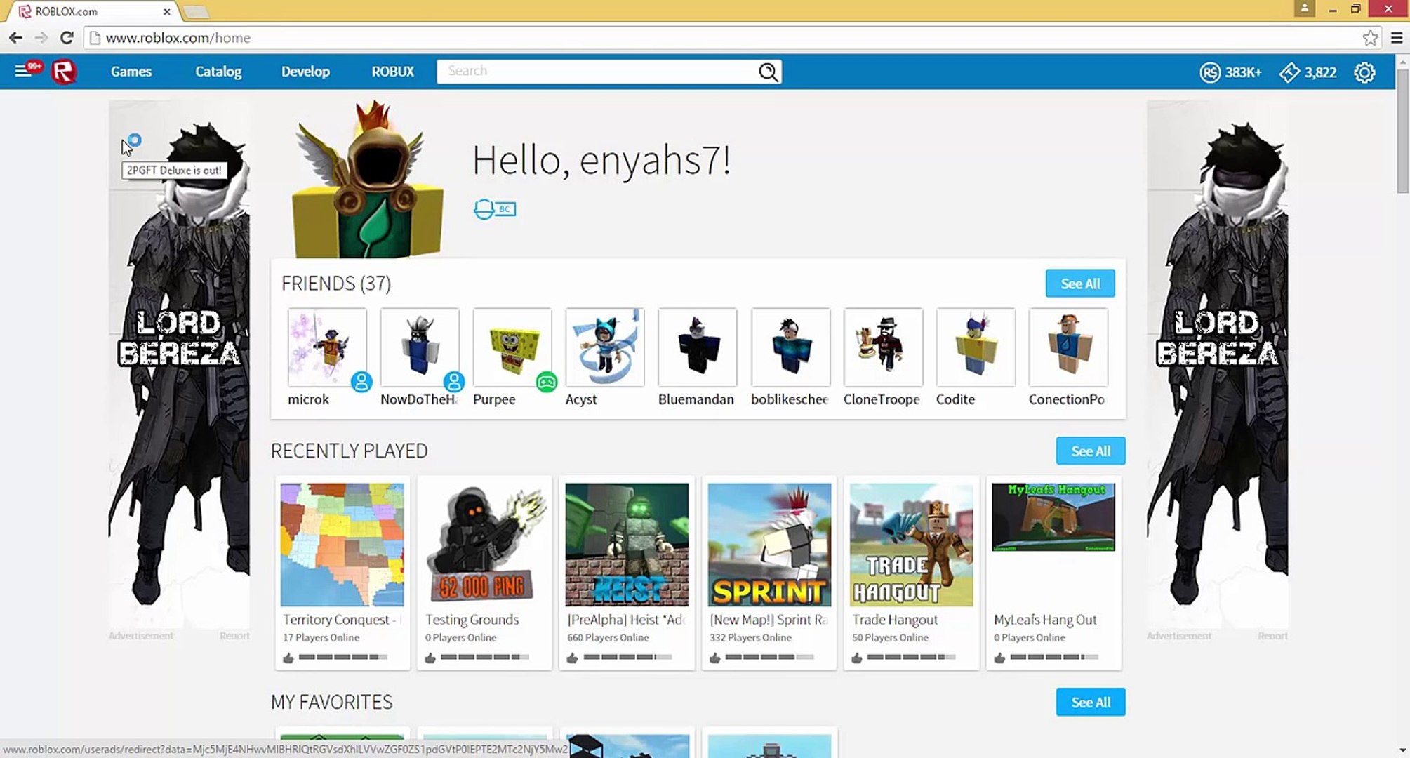Click the Trade Hangout rating bar
The height and width of the screenshot is (758, 1410).
(910, 658)
